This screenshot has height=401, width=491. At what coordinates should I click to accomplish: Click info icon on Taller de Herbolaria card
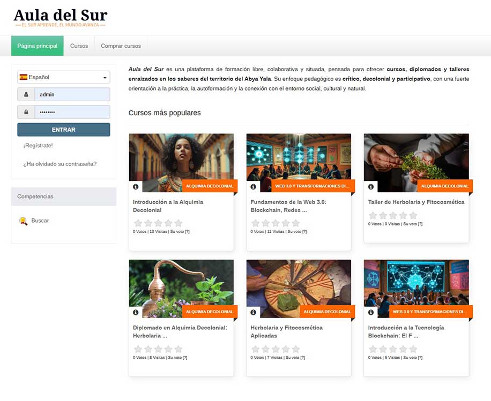[x=371, y=186]
